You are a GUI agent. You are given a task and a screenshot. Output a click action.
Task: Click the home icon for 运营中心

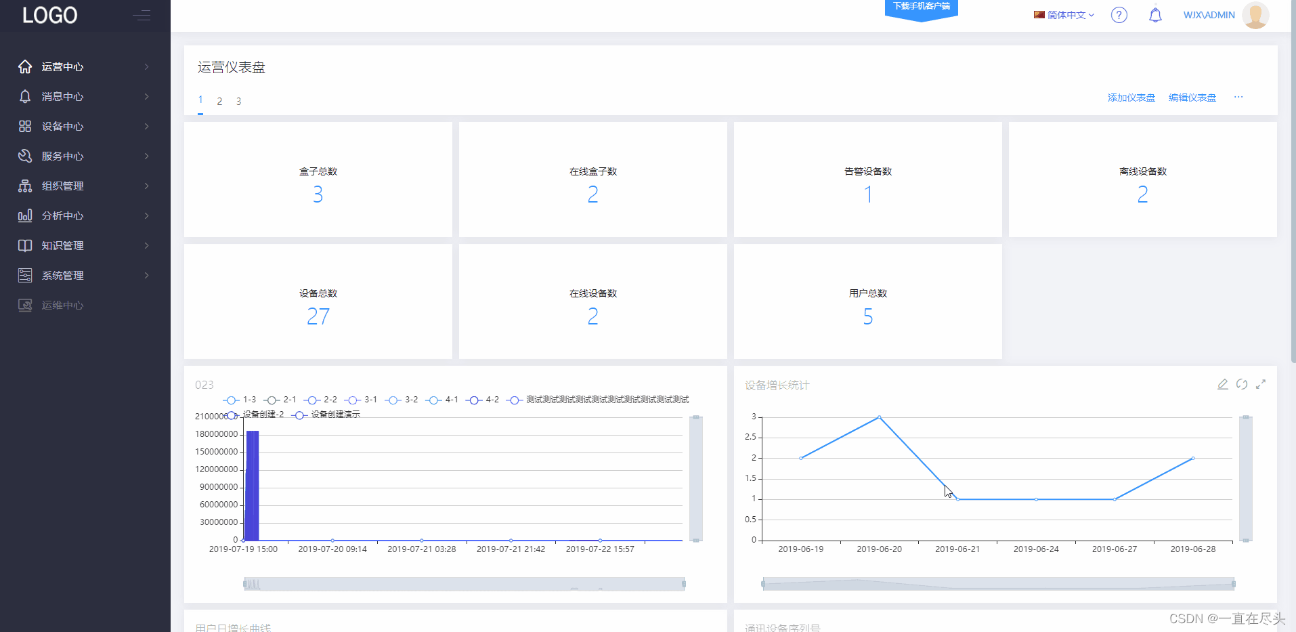(x=25, y=66)
